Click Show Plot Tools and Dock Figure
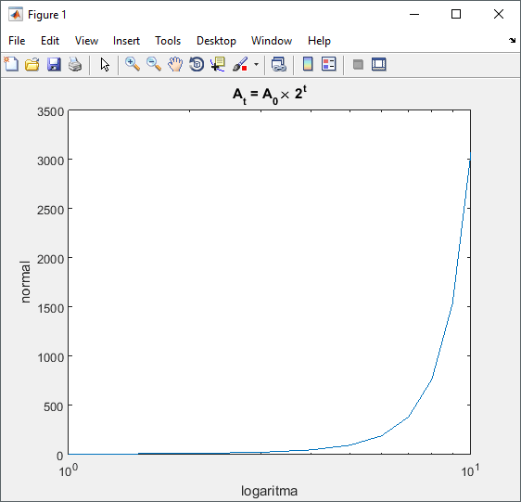 coord(379,64)
